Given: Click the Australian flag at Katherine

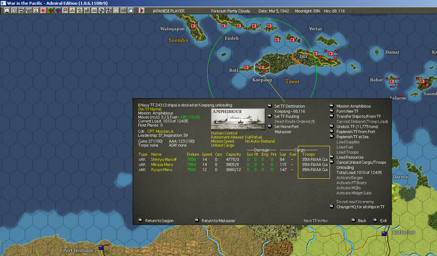Looking at the screenshot, I should tap(383, 234).
